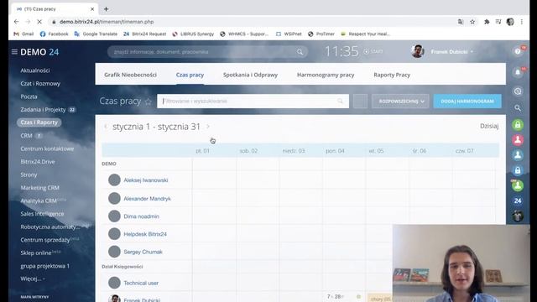The image size is (537, 302).
Task: Click the Google Translate icon in the address bar
Action: 461,22
